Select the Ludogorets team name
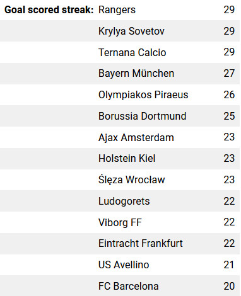241x296 pixels. coord(124,201)
